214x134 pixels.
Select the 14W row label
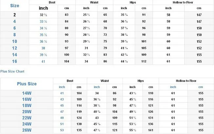click(x=27, y=93)
